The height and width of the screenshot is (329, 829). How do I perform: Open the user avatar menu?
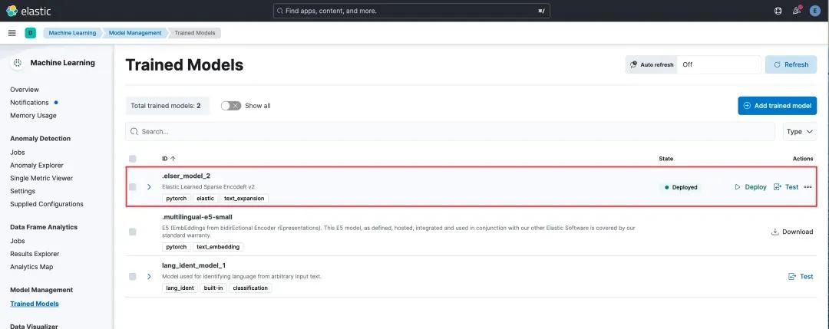(x=815, y=11)
